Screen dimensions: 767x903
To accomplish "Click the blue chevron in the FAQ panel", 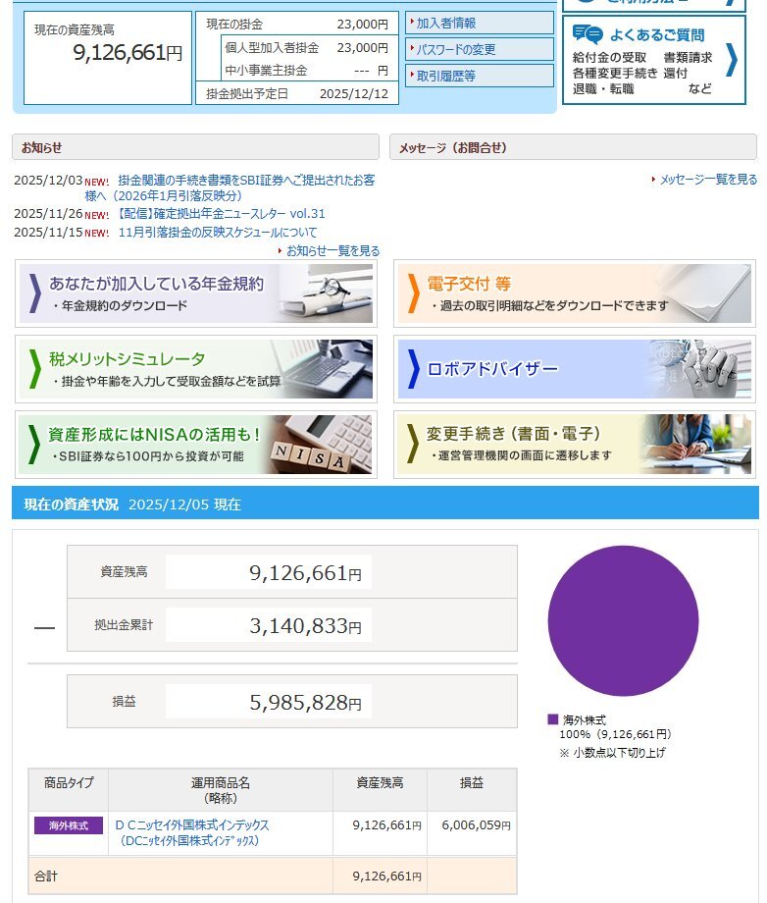I will coord(732,60).
